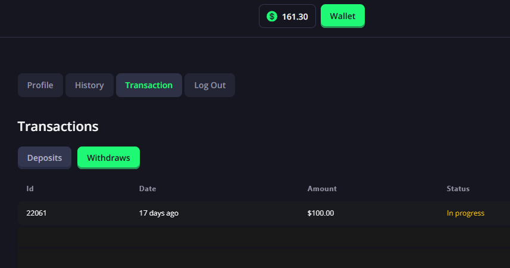Viewport: 510px width, 268px height.
Task: Select transaction ID 22061
Action: point(36,213)
